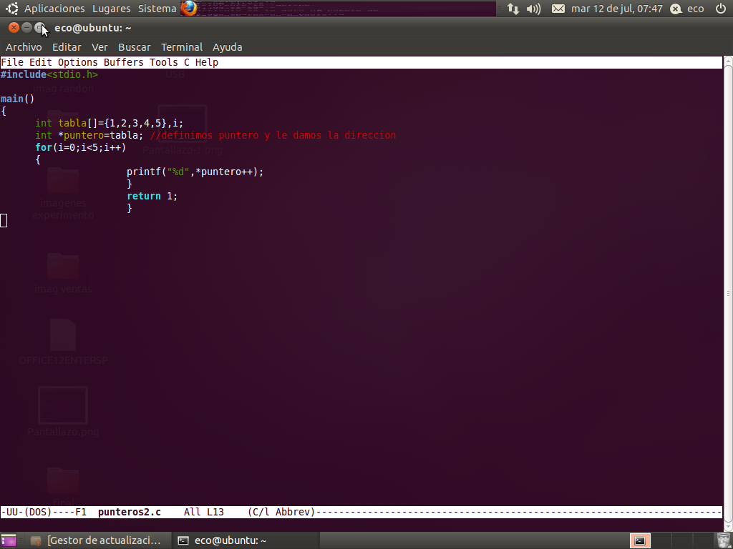Screen dimensions: 733x549
Task: Click the Show Desktop icon in bottom panel
Action: (x=8, y=540)
